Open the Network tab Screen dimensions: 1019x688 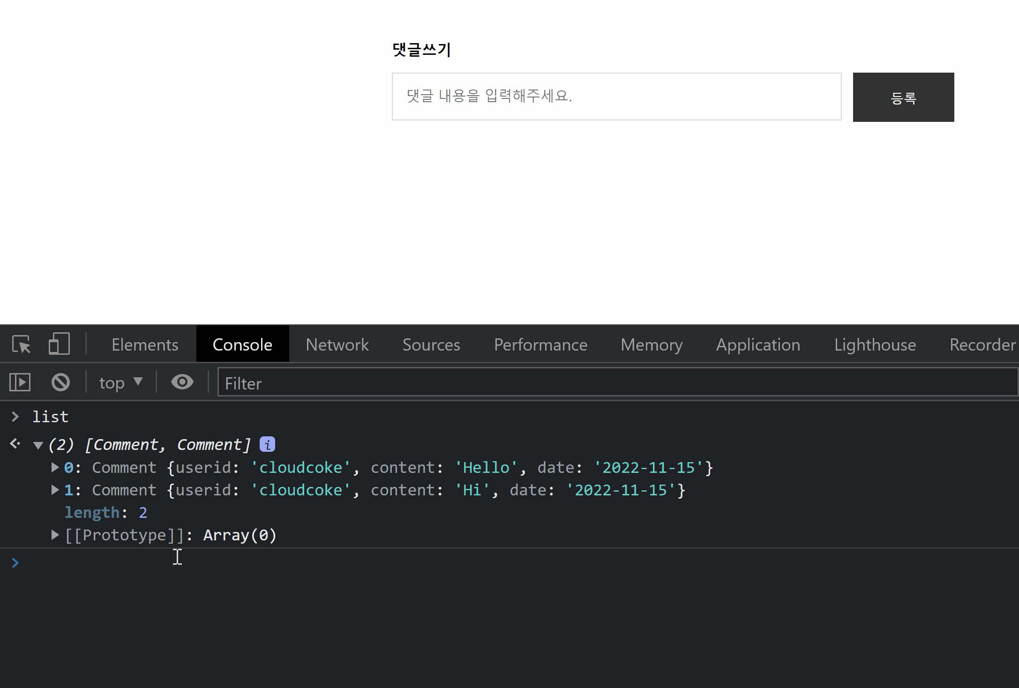pyautogui.click(x=337, y=344)
